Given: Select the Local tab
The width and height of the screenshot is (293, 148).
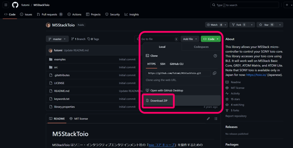Looking at the screenshot, I should [x=162, y=47].
